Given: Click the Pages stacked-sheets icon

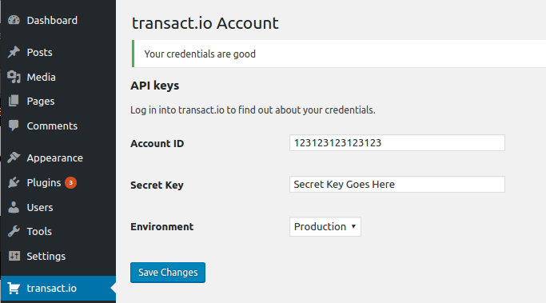Looking at the screenshot, I should pos(14,101).
